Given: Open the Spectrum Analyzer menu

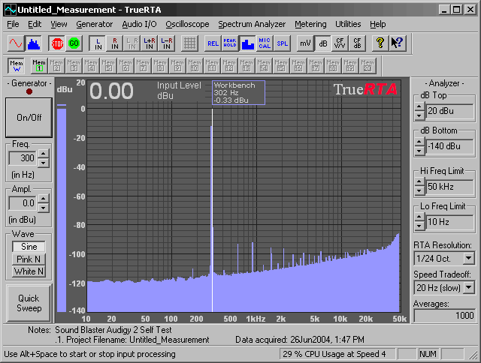Looking at the screenshot, I should [x=252, y=24].
